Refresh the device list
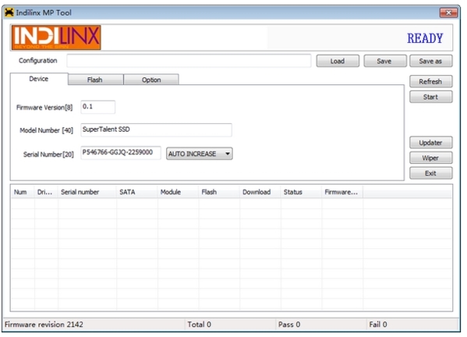Image resolution: width=467 pixels, height=337 pixels. point(430,81)
